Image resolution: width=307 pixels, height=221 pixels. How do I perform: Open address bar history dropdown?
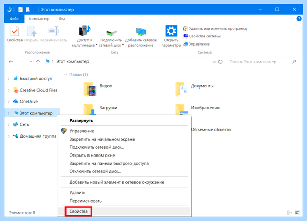click(x=214, y=62)
